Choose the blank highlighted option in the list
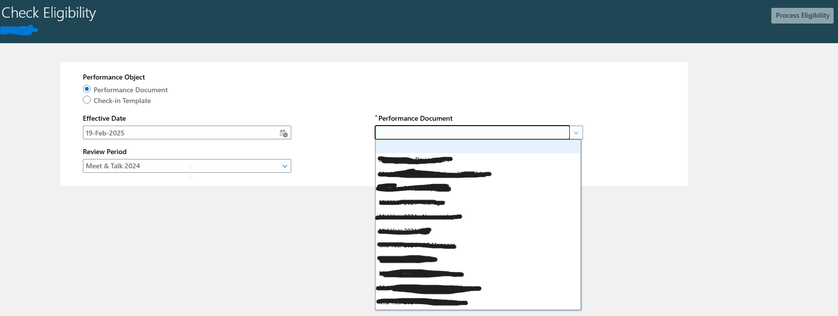 [478, 147]
